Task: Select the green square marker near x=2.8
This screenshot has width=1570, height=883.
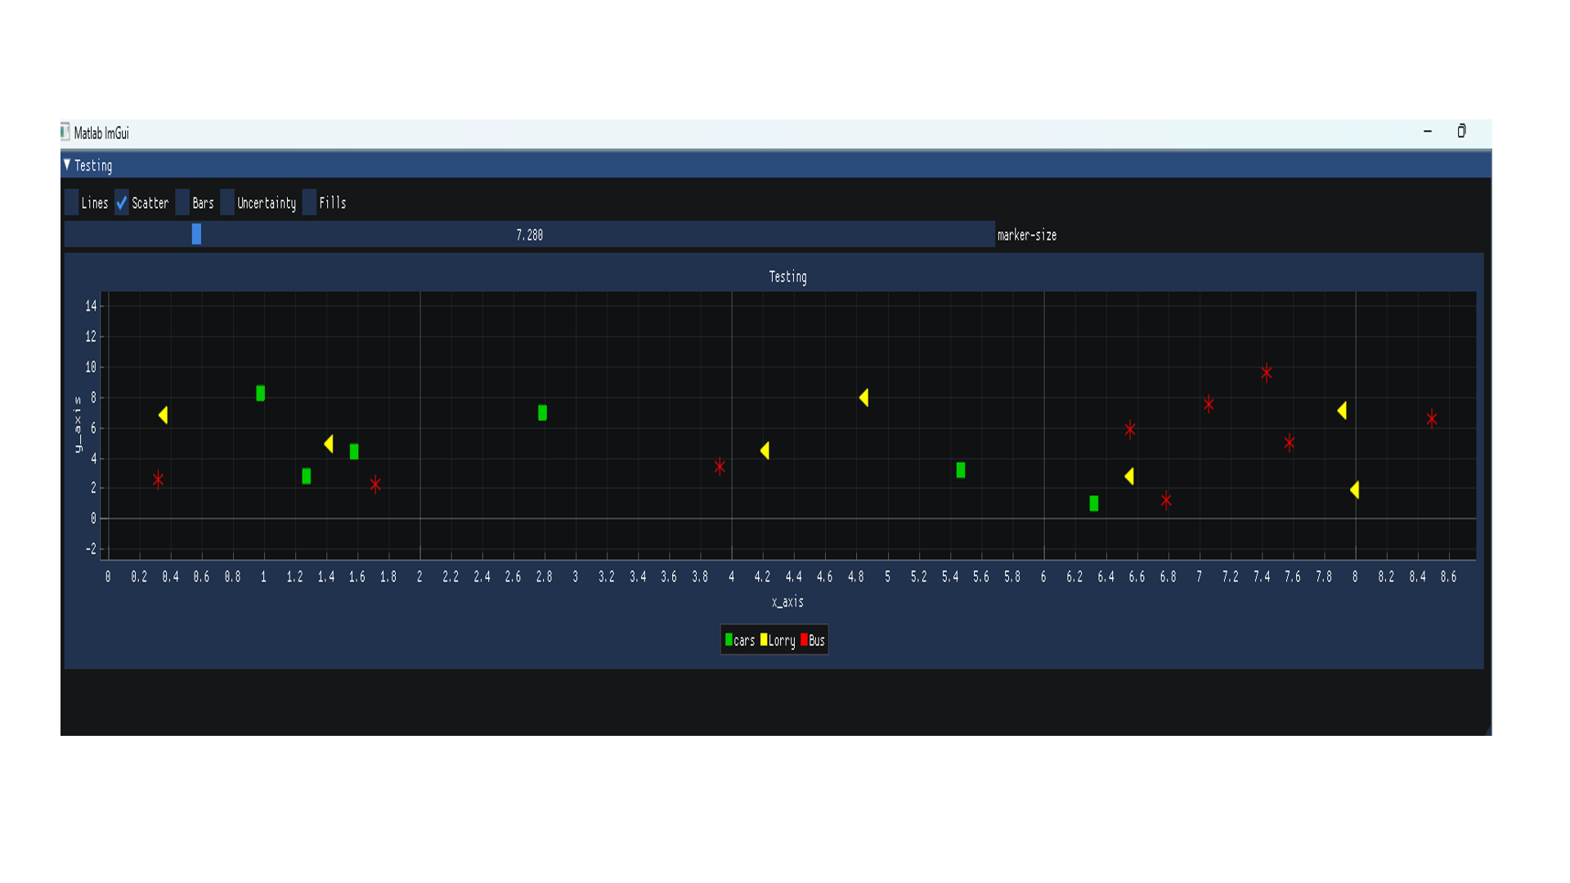Action: pyautogui.click(x=542, y=413)
